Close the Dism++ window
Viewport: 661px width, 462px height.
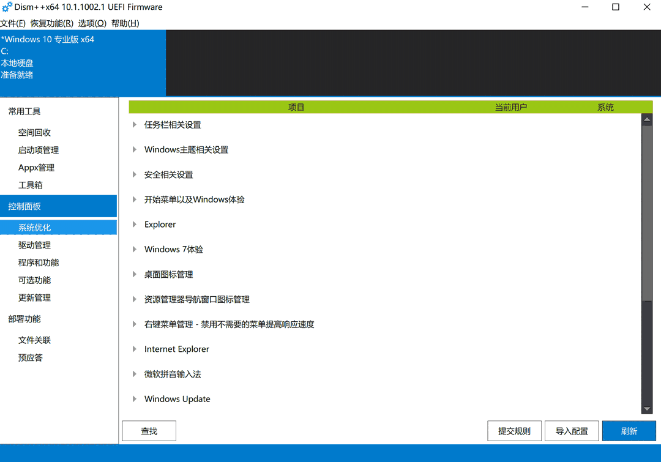coord(647,7)
